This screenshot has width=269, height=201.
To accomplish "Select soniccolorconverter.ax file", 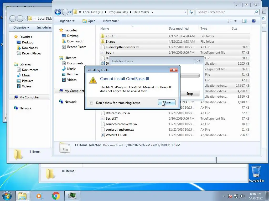I will [x=175, y=124].
